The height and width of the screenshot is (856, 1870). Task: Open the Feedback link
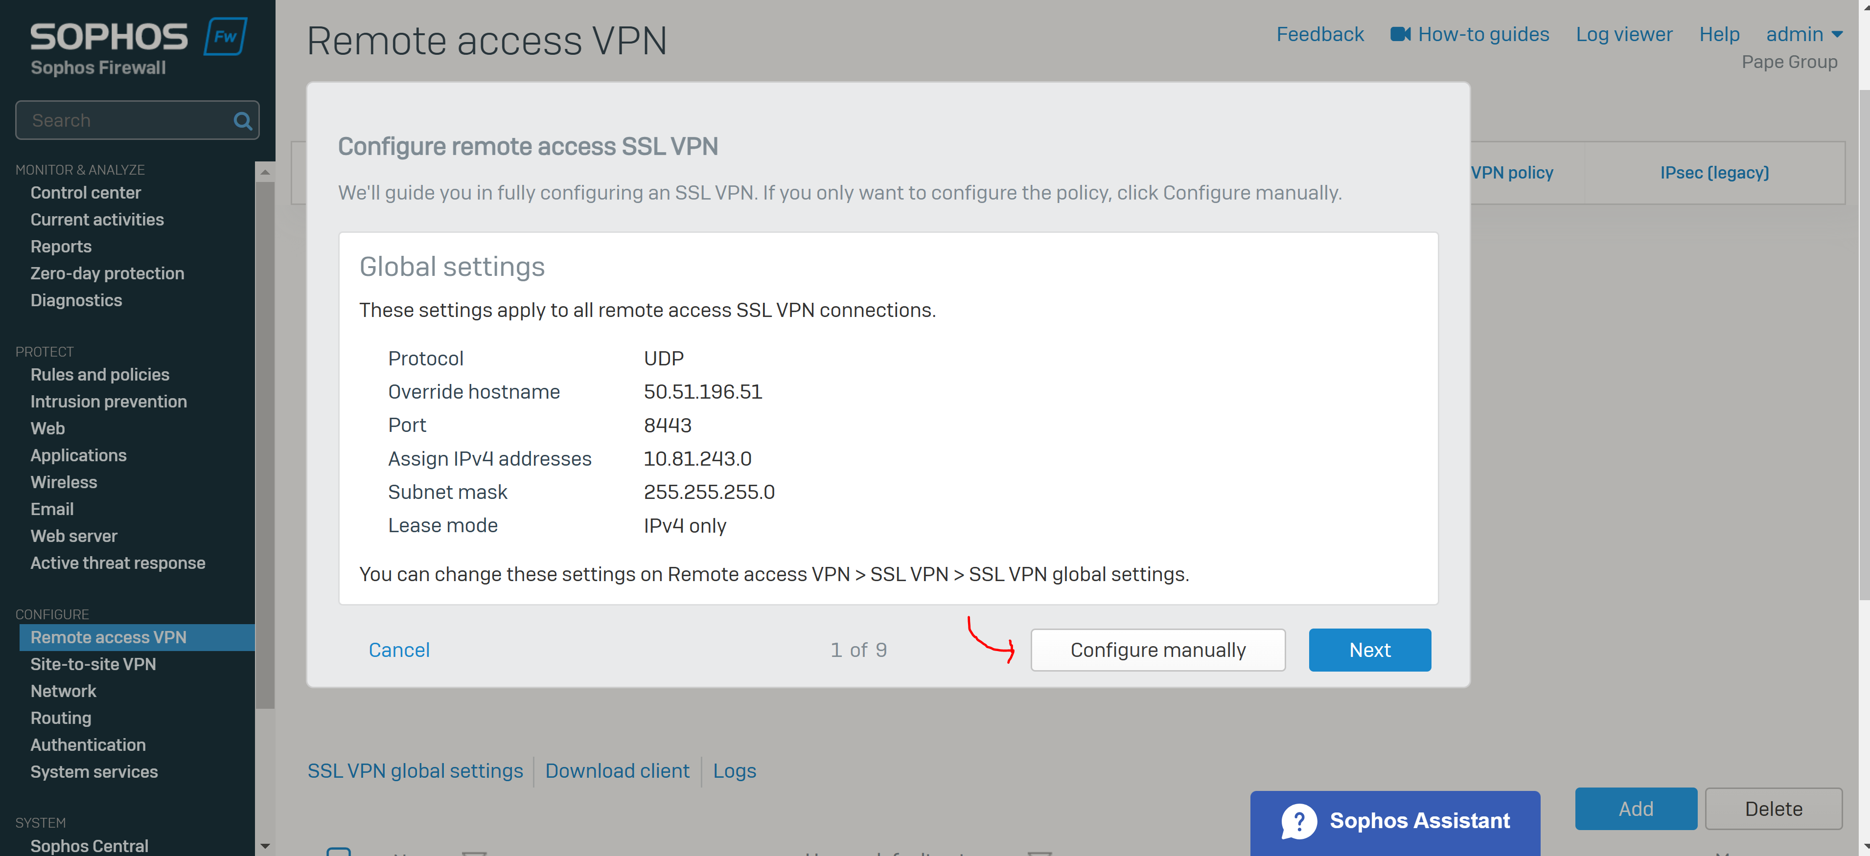point(1319,34)
